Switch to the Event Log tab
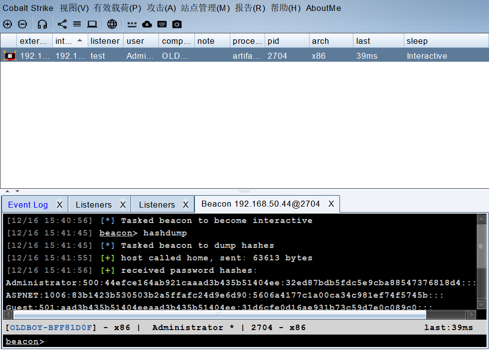This screenshot has height=350, width=489. pos(28,205)
